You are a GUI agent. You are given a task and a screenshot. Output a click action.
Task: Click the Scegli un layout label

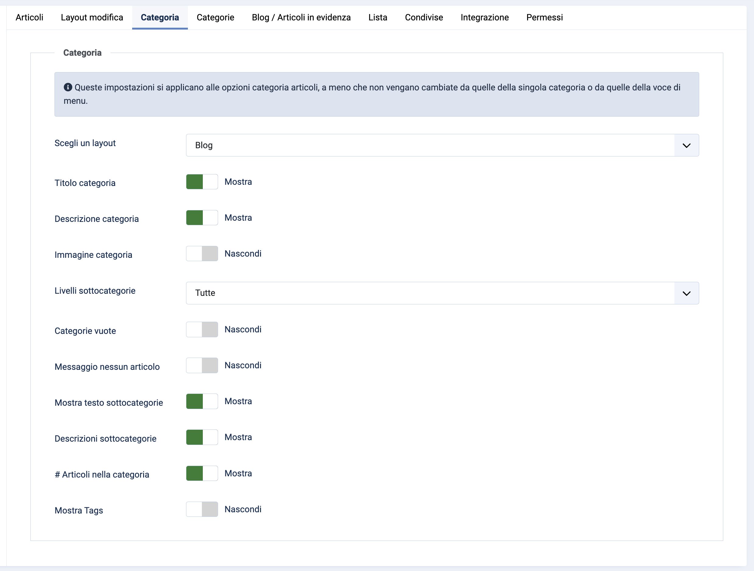[x=85, y=143]
